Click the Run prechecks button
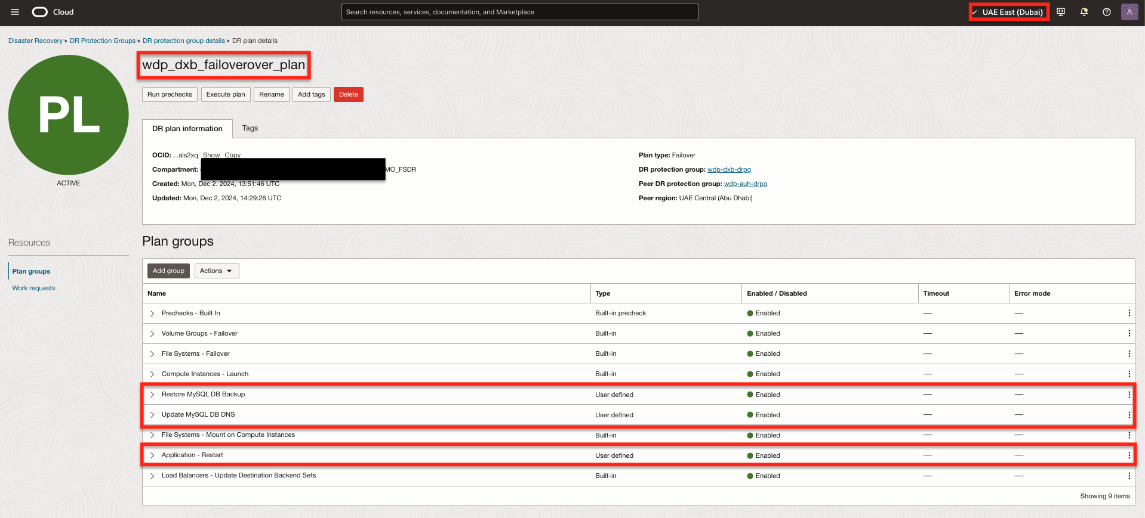The height and width of the screenshot is (518, 1145). (170, 95)
